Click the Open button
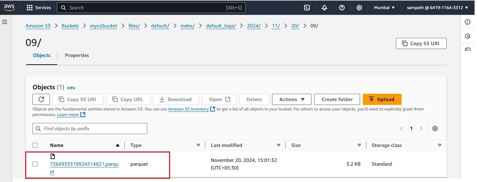Screen dimensions: 477x182 (x=219, y=99)
